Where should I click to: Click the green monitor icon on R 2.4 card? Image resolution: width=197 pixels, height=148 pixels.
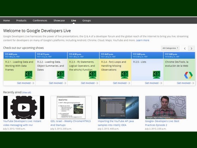(x=125, y=75)
